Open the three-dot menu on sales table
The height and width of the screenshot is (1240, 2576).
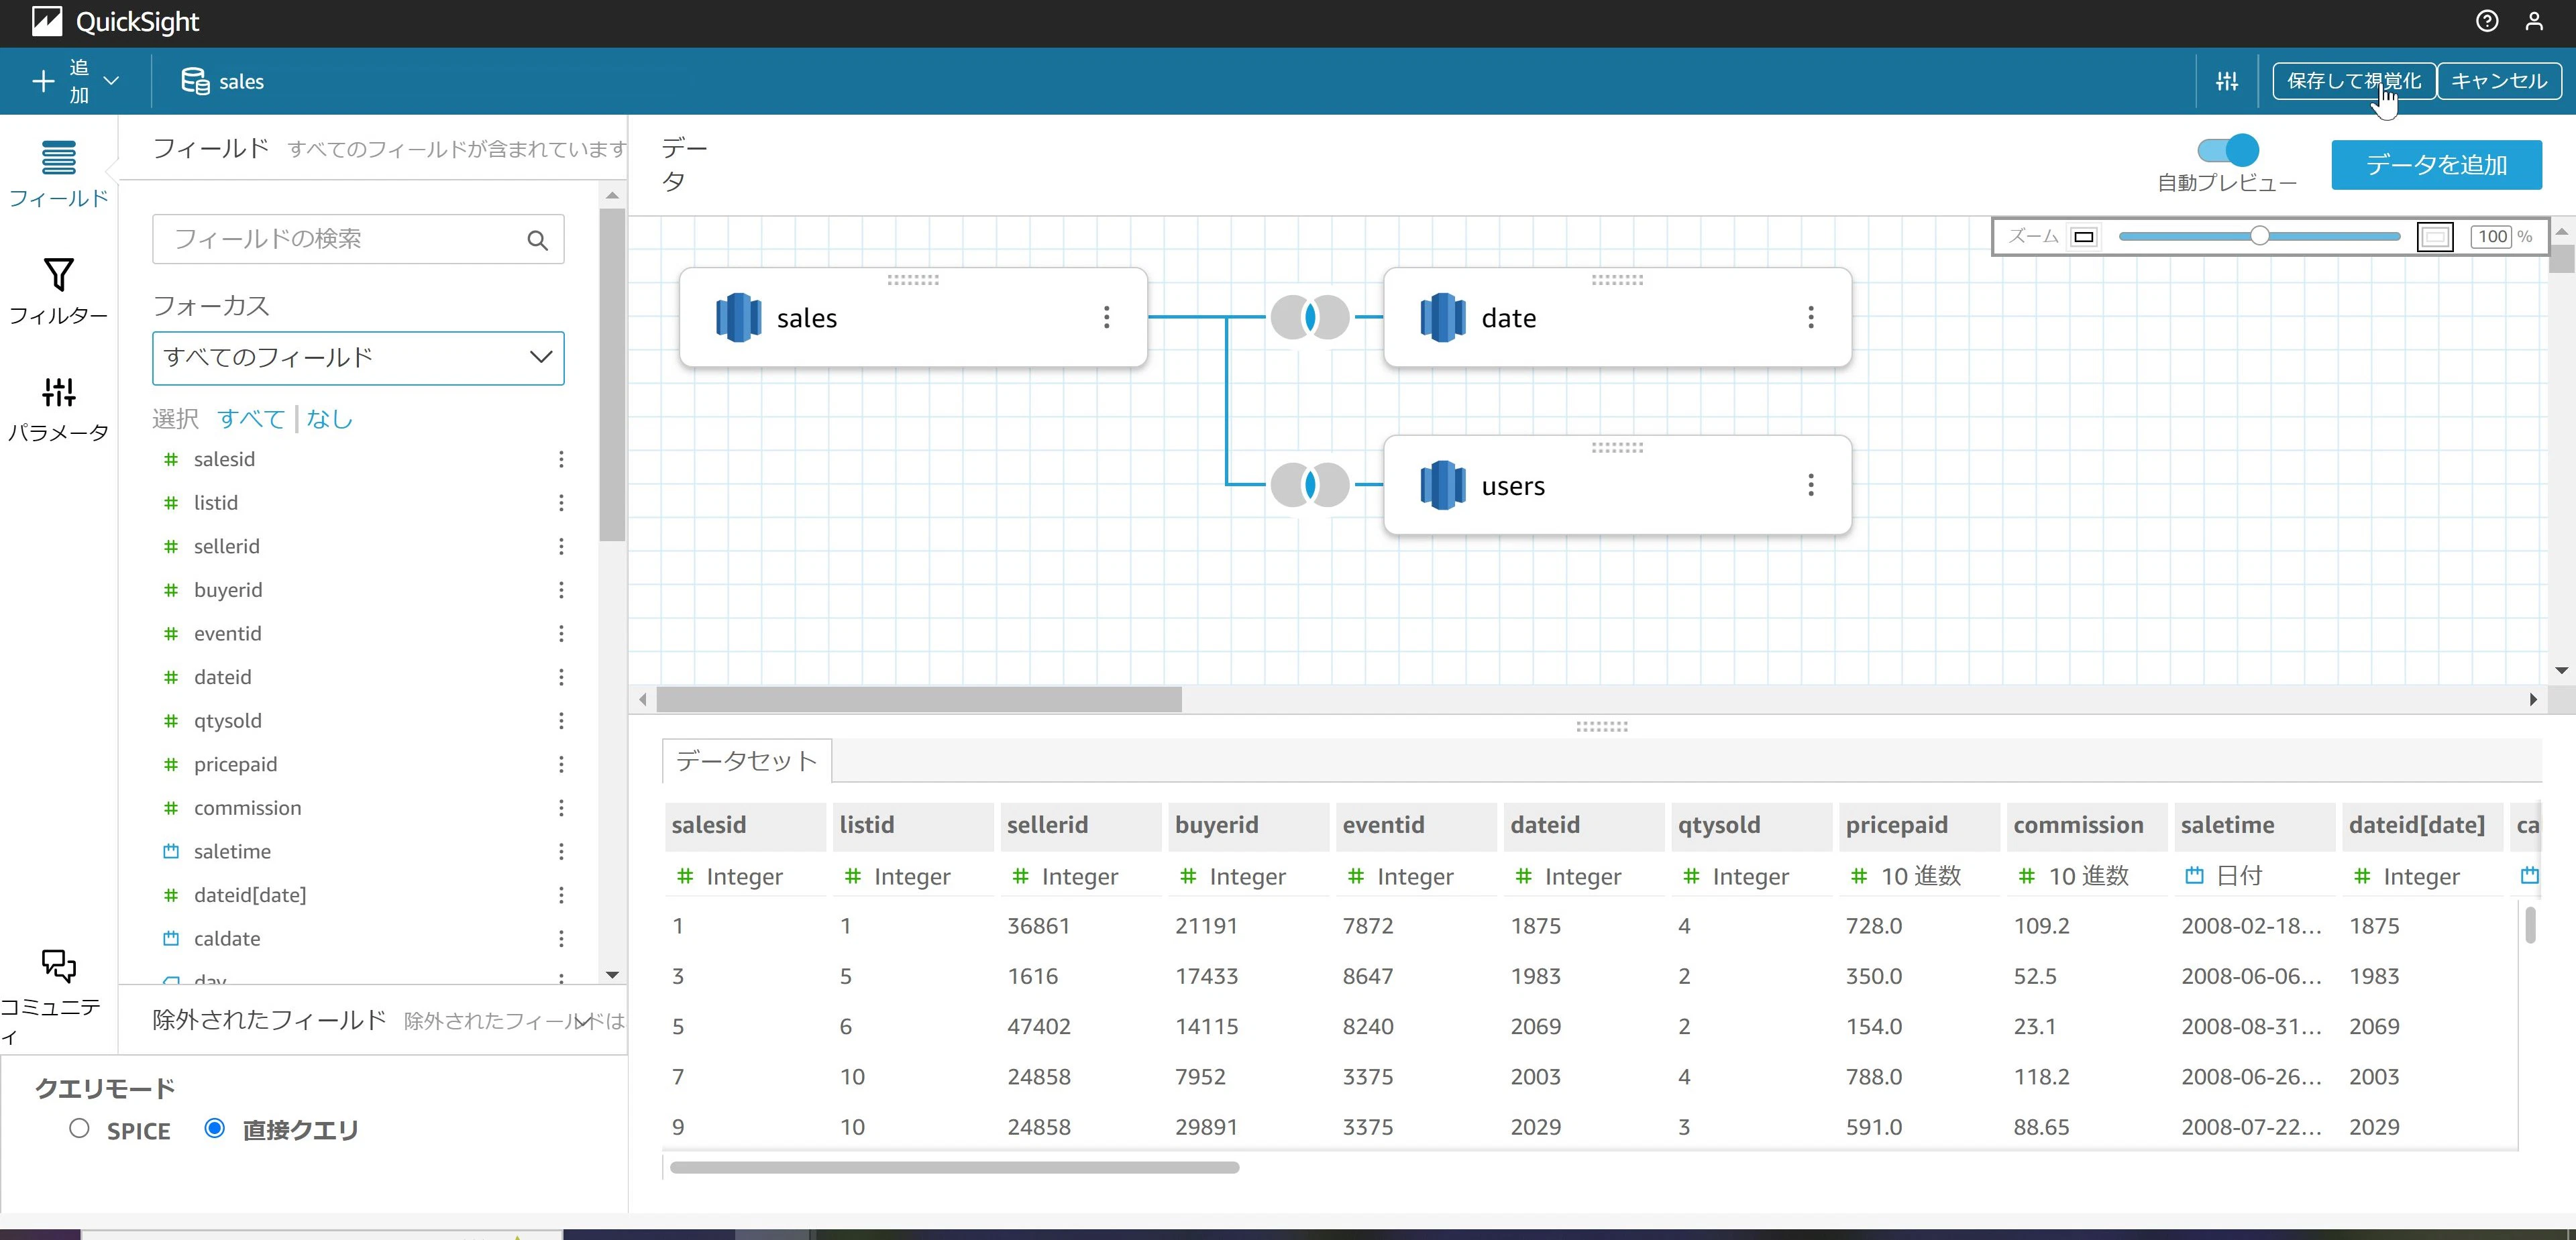[1106, 317]
